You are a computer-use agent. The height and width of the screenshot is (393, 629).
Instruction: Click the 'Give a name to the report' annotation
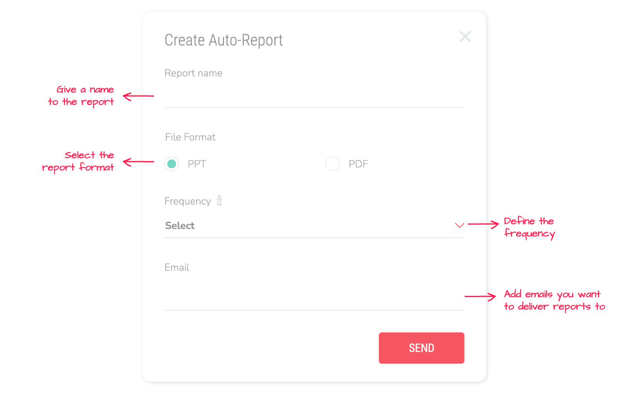tap(81, 96)
